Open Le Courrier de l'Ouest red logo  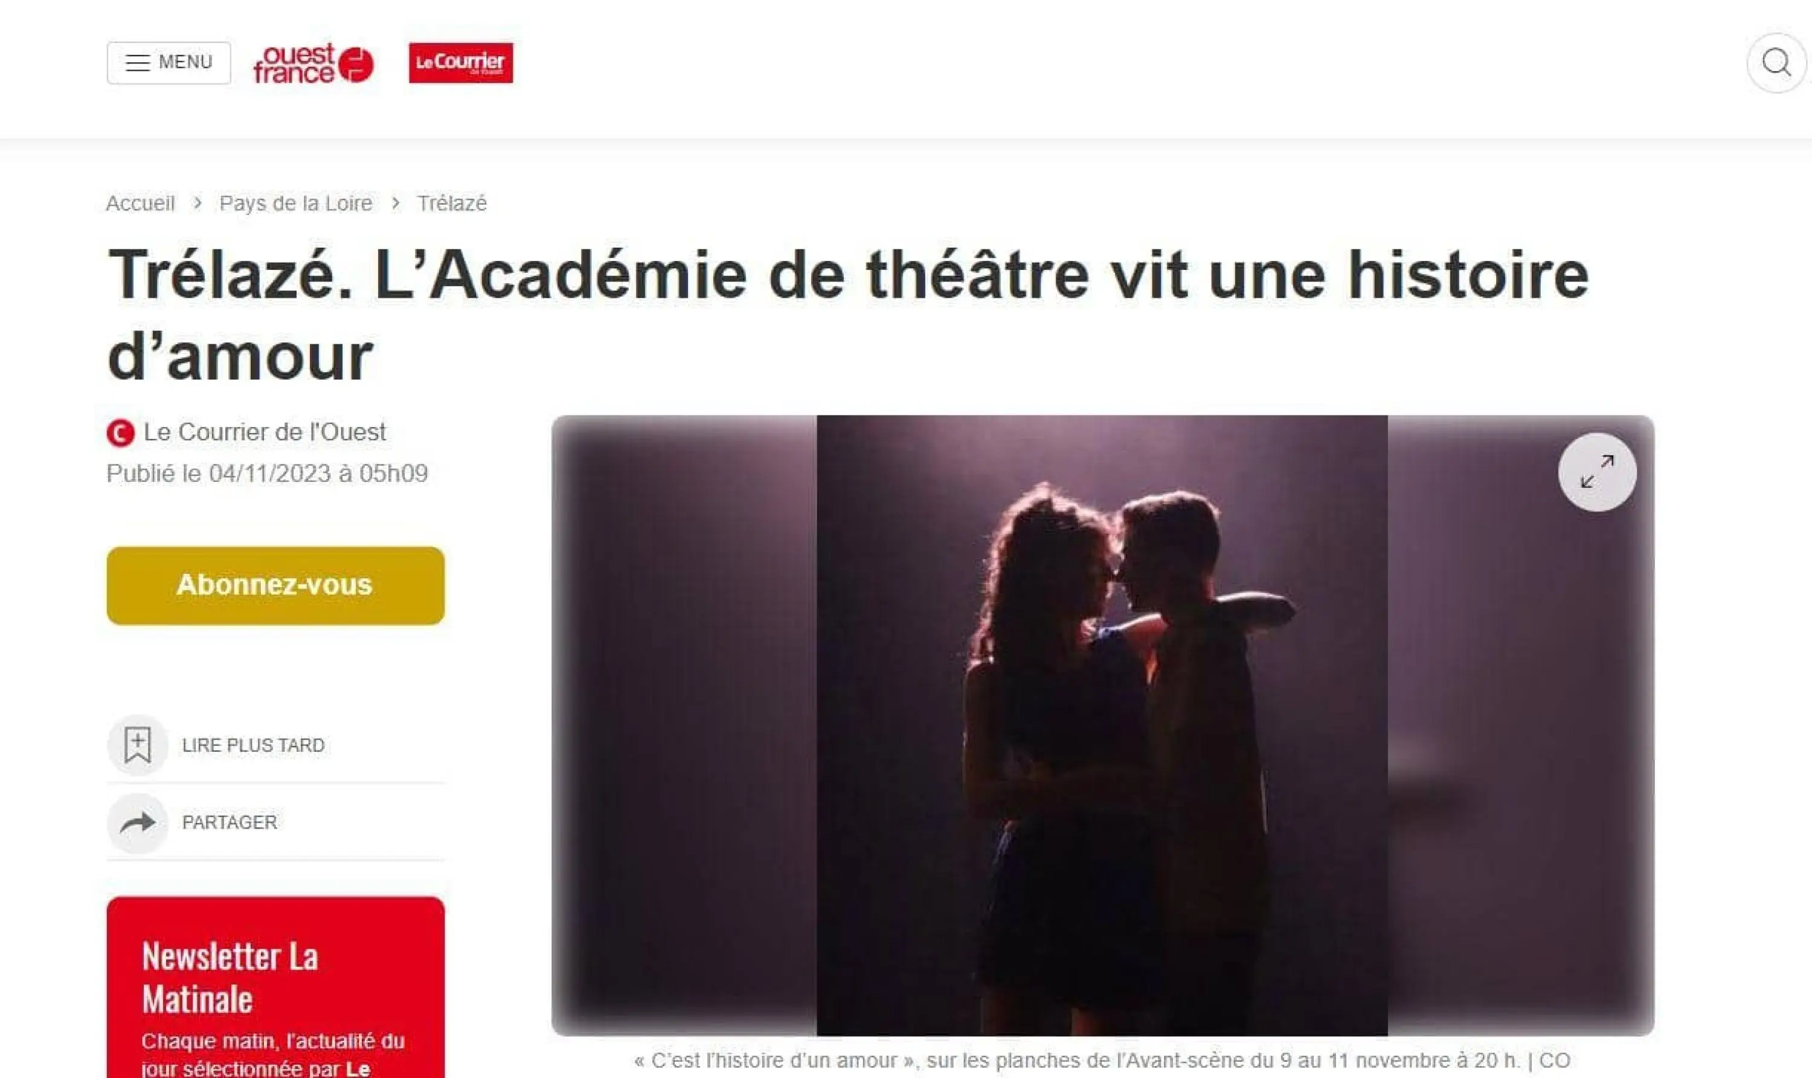[x=461, y=62]
